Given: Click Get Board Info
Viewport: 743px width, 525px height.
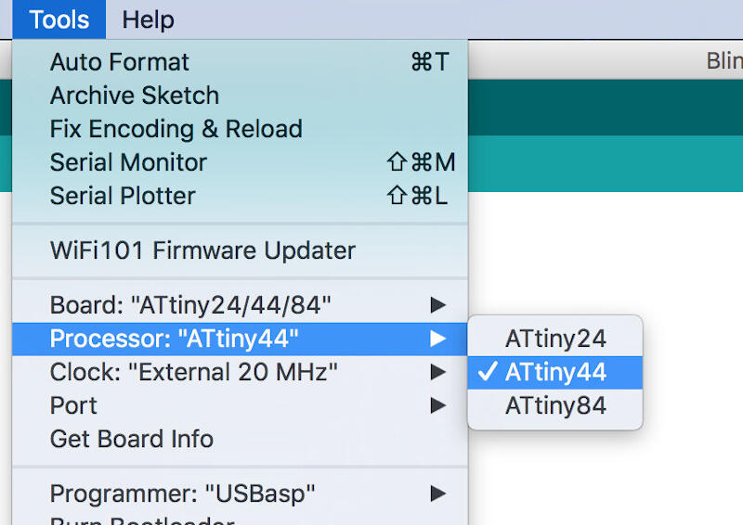Looking at the screenshot, I should pyautogui.click(x=132, y=439).
